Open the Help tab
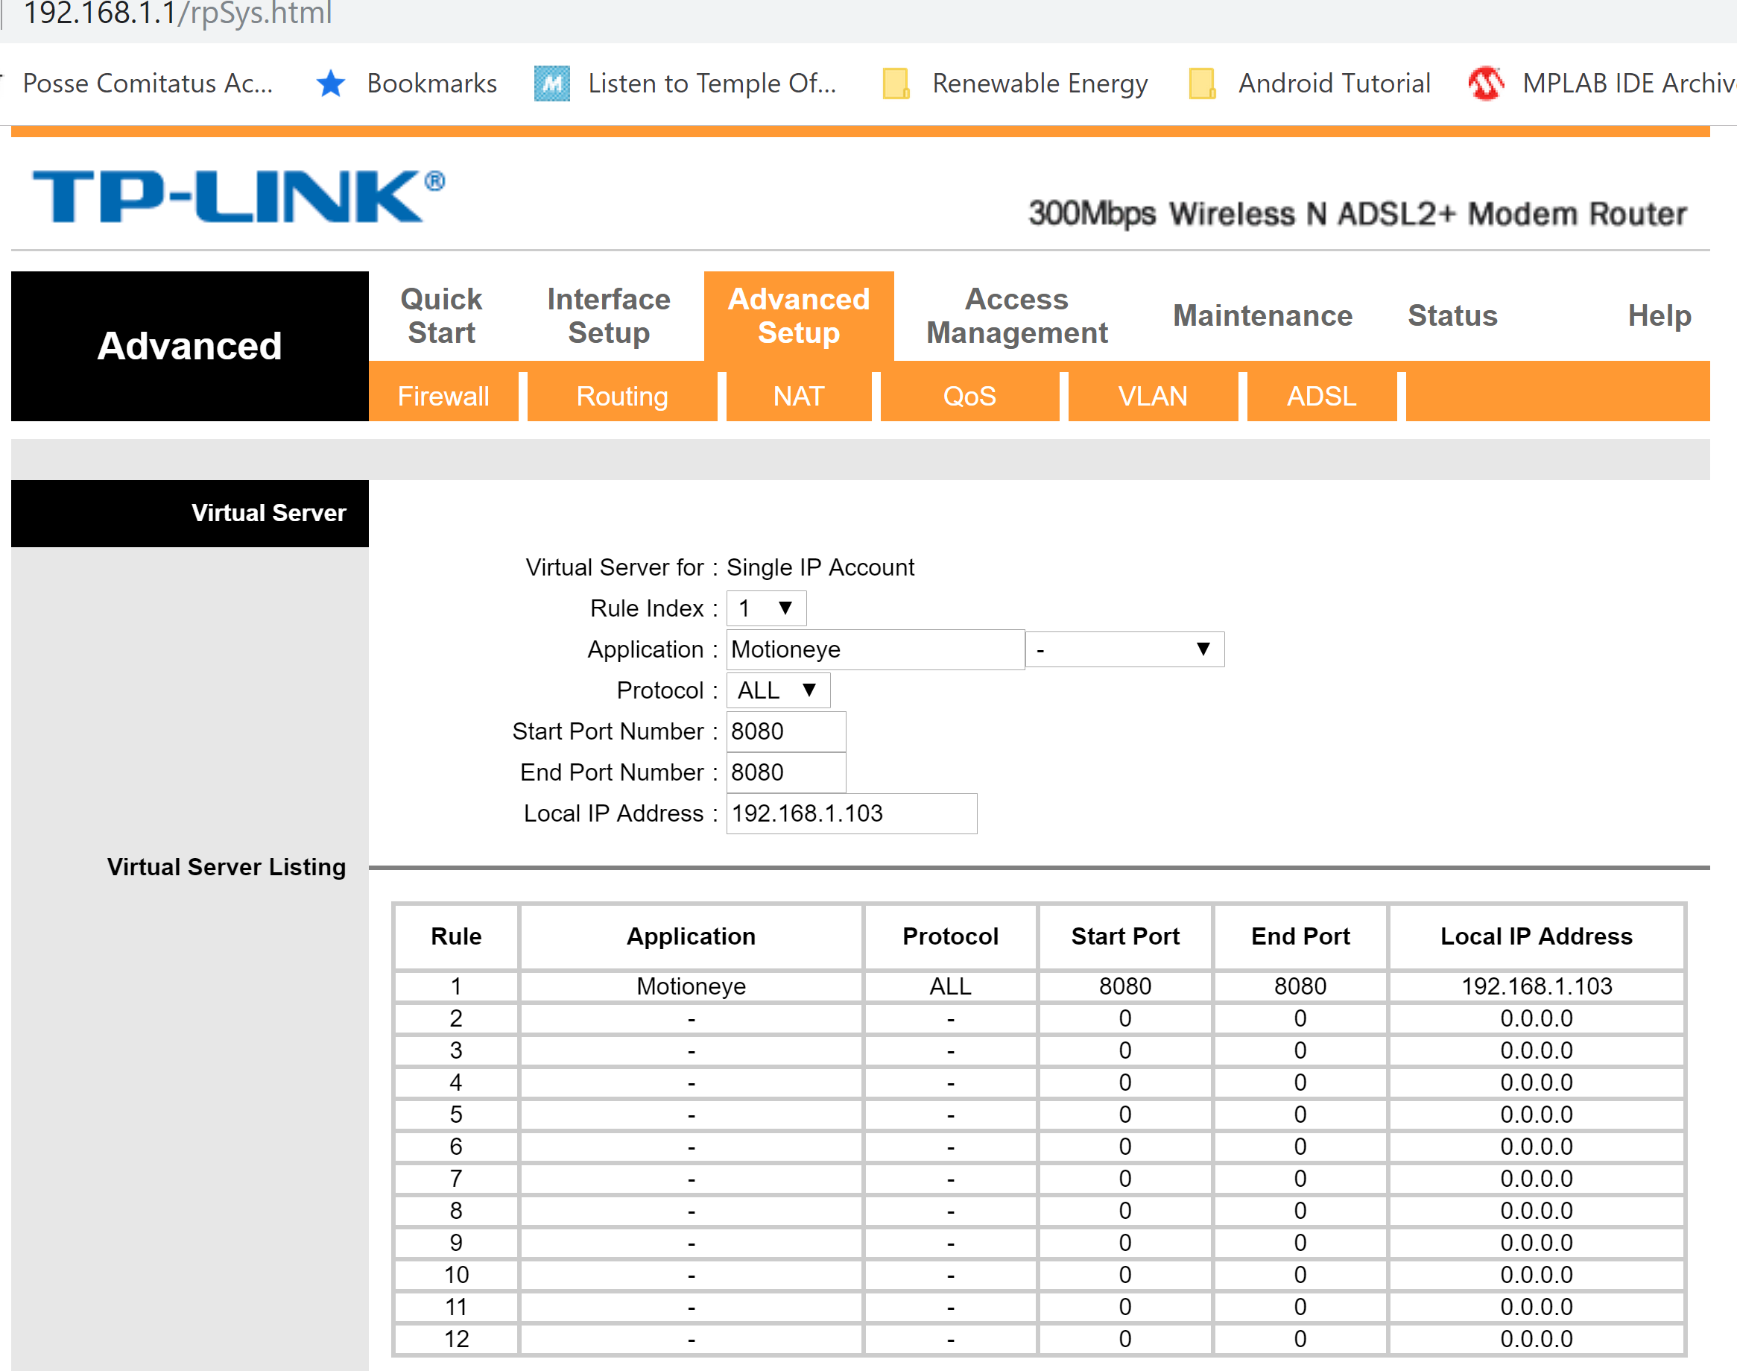 1660,315
